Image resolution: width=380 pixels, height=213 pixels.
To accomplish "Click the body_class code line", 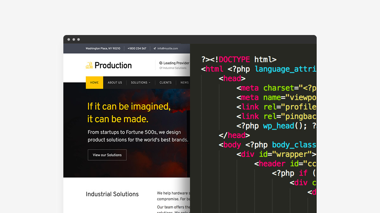I will coord(268,145).
